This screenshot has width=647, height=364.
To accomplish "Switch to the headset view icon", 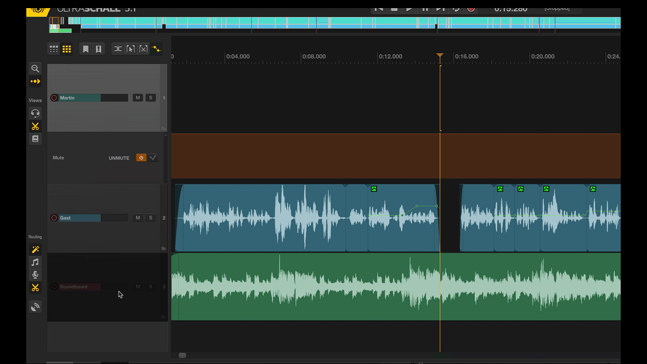I will click(x=35, y=113).
